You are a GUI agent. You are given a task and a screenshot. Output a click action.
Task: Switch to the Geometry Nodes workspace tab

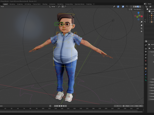tap(80, 4)
